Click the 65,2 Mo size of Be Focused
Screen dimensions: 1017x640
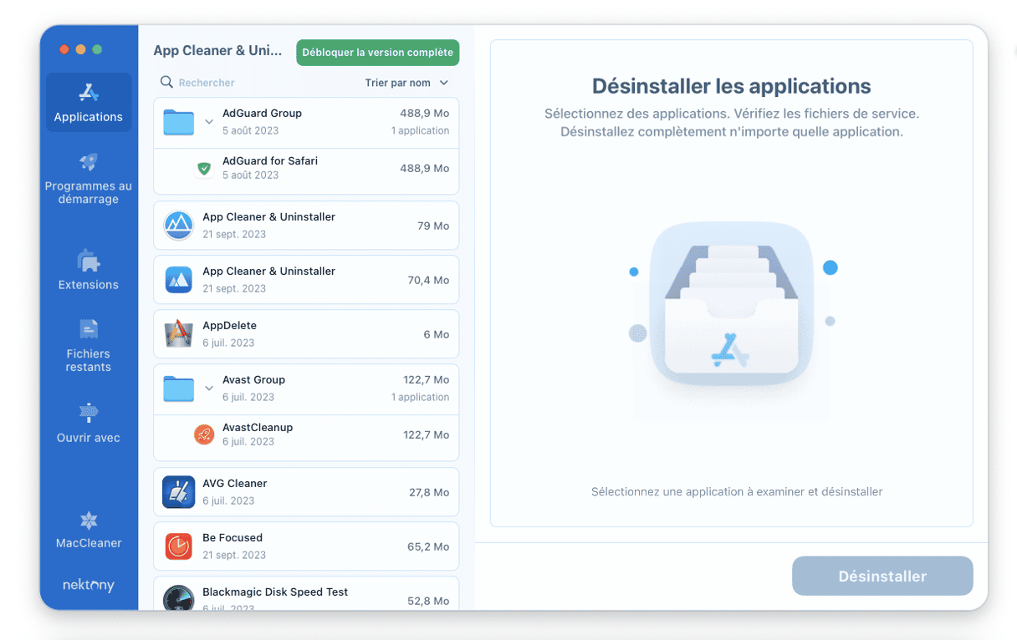pyautogui.click(x=428, y=546)
